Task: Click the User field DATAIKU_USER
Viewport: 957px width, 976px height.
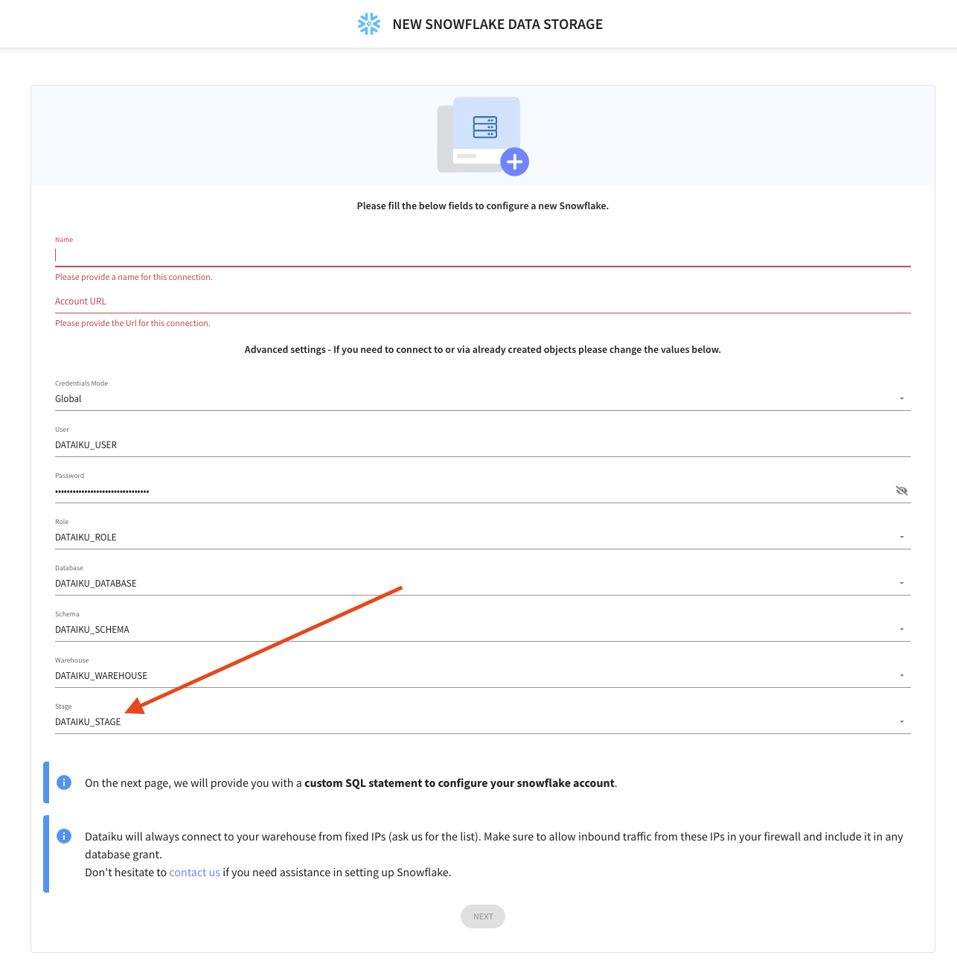Action: (483, 445)
